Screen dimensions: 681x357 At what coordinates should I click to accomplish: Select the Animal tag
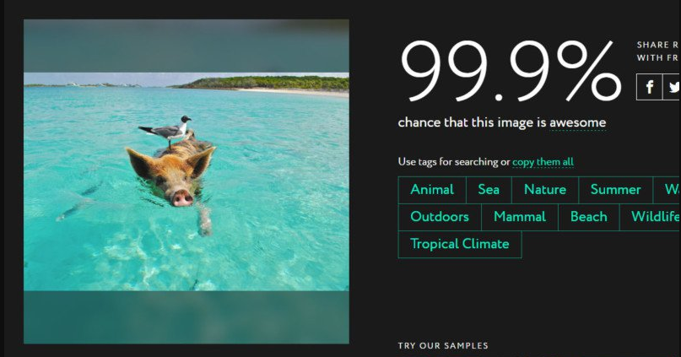[432, 190]
